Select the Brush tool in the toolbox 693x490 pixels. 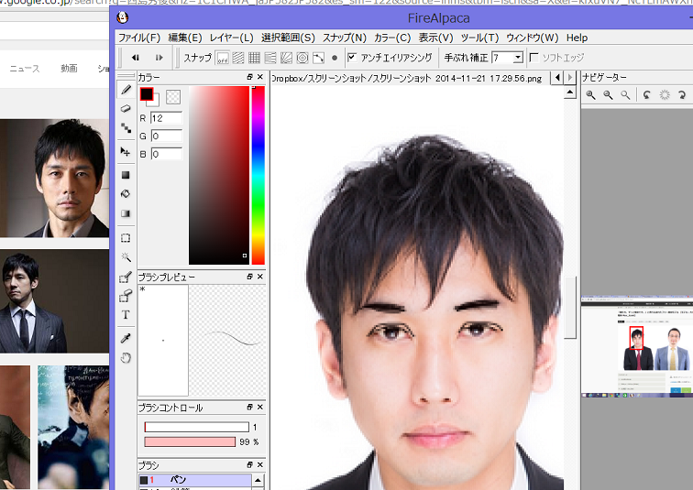pyautogui.click(x=126, y=90)
